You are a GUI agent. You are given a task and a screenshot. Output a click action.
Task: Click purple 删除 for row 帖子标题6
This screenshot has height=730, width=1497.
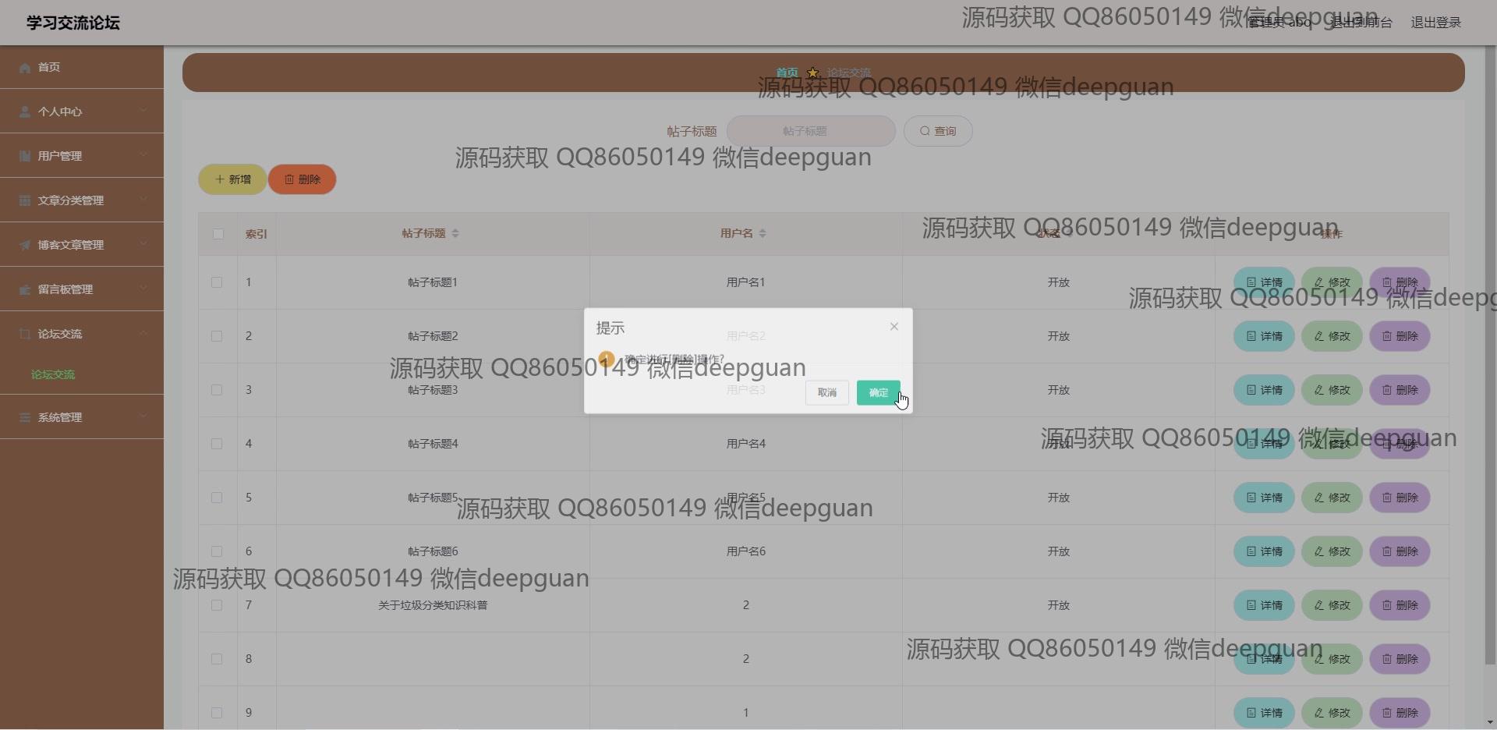pyautogui.click(x=1400, y=551)
